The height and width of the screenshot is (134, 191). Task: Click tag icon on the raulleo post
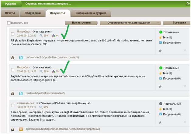[160, 73]
